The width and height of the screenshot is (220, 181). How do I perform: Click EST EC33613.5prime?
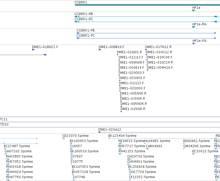194,154
